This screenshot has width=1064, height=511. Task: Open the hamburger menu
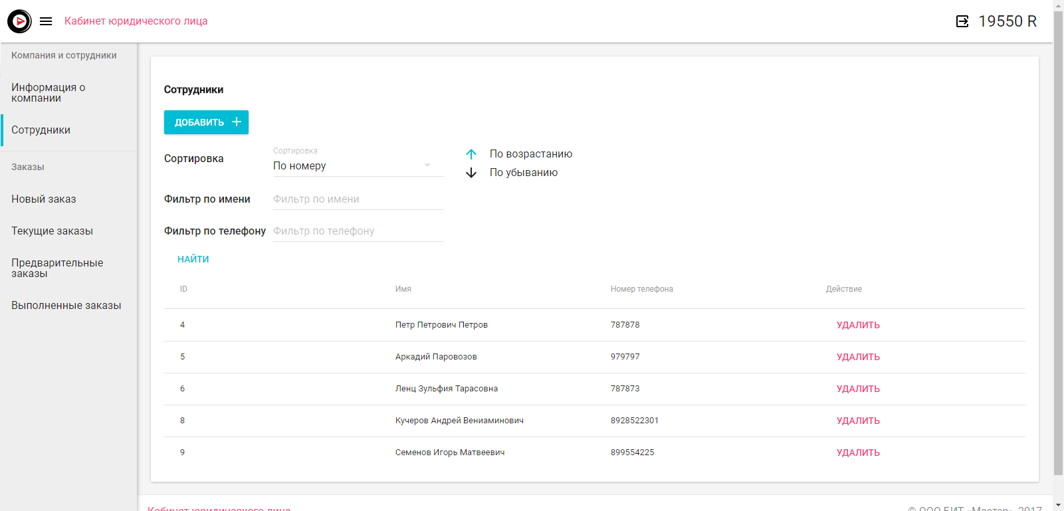(x=46, y=21)
